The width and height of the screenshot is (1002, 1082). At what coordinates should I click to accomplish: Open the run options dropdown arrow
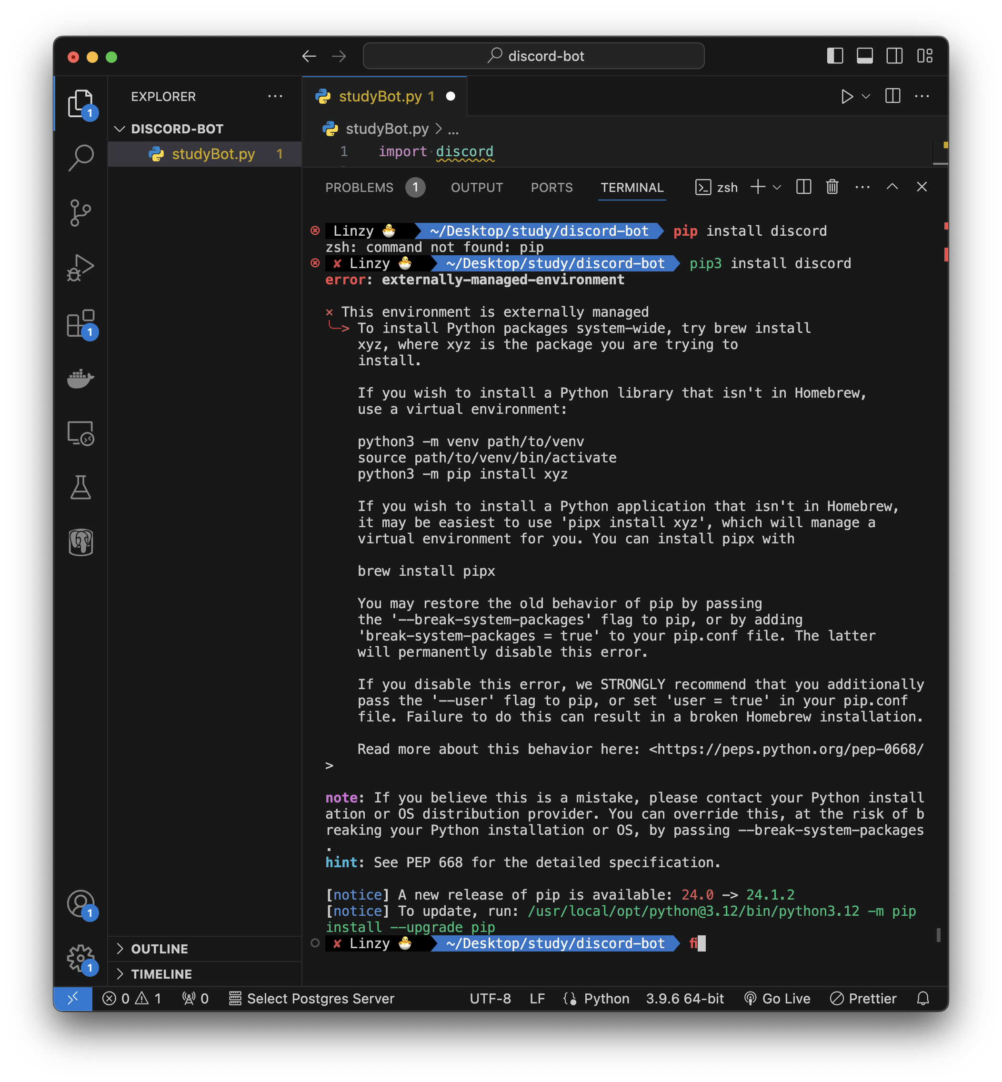(866, 97)
